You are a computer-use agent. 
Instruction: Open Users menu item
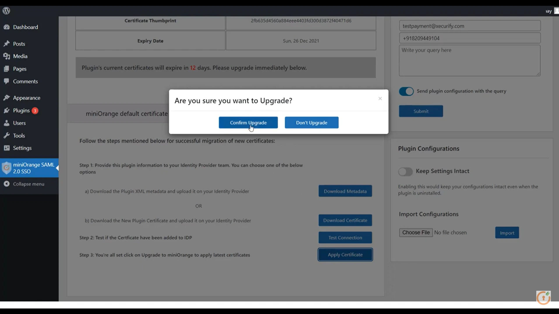pyautogui.click(x=29, y=123)
